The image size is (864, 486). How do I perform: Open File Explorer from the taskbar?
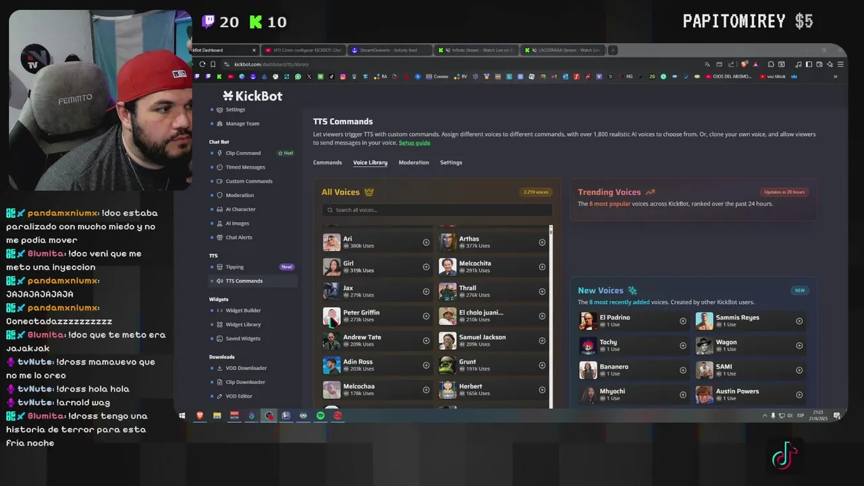tap(217, 416)
